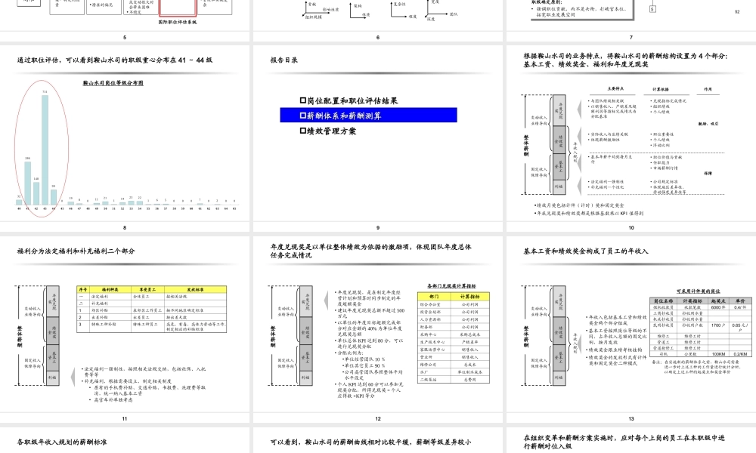Check the 薪酬体系和薪酬测算 checkbox
This screenshot has width=756, height=453.
tap(302, 115)
